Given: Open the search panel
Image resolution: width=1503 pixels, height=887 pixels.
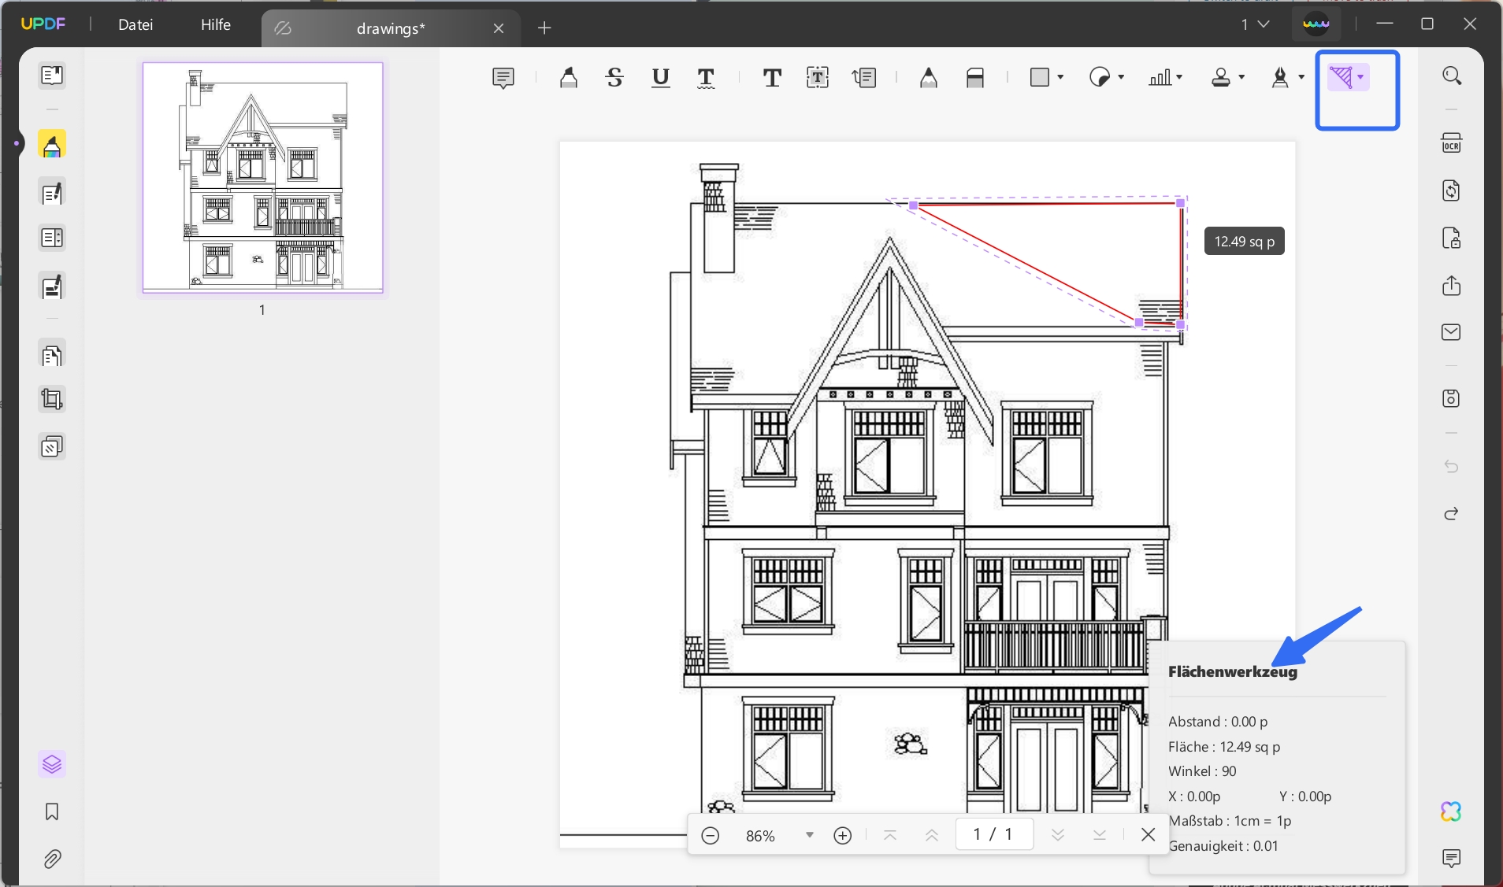Looking at the screenshot, I should click(1451, 76).
